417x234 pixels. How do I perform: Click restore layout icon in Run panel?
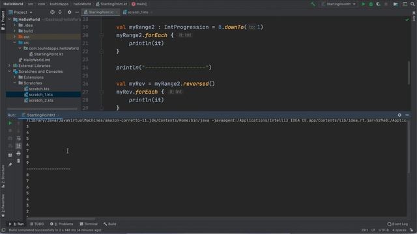click(10, 155)
